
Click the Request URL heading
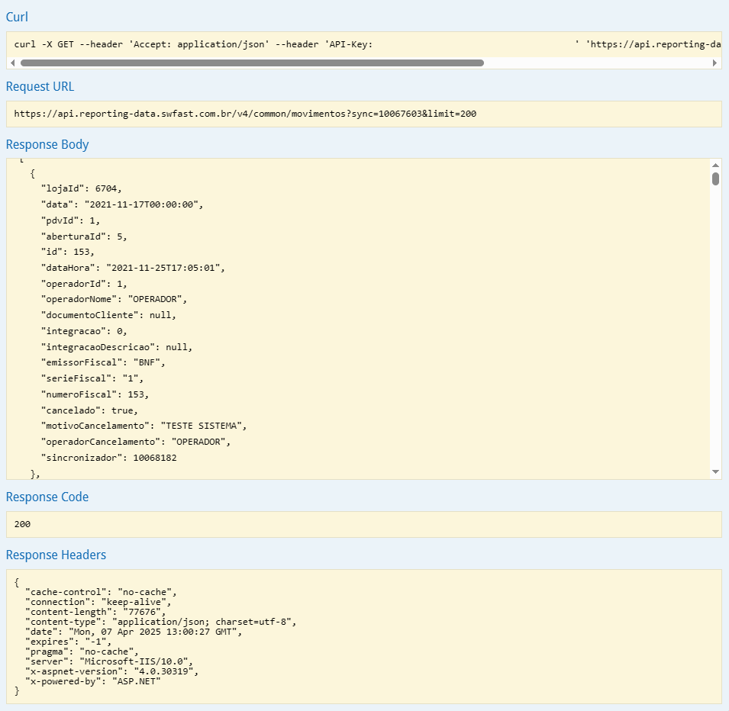pyautogui.click(x=40, y=86)
